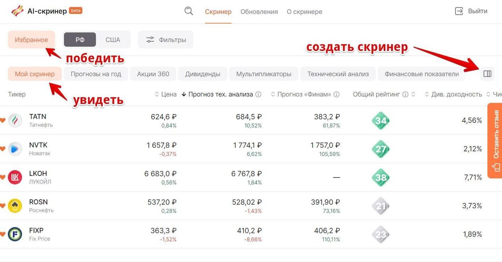Click the Fix Price company logo
502x262 pixels.
15,234
